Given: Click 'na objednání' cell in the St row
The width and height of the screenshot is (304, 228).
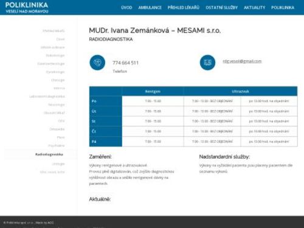Looking at the screenshot, I should [269, 121].
